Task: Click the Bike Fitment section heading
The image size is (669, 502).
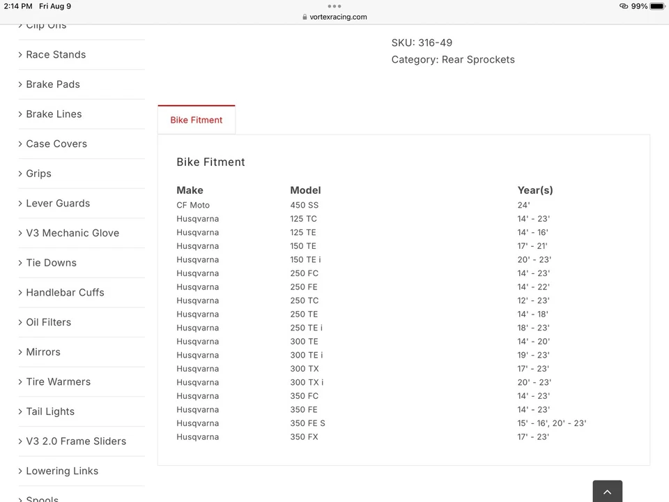Action: (x=210, y=162)
